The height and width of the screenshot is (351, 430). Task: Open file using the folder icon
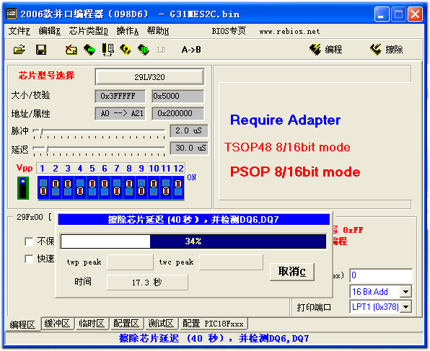click(19, 50)
